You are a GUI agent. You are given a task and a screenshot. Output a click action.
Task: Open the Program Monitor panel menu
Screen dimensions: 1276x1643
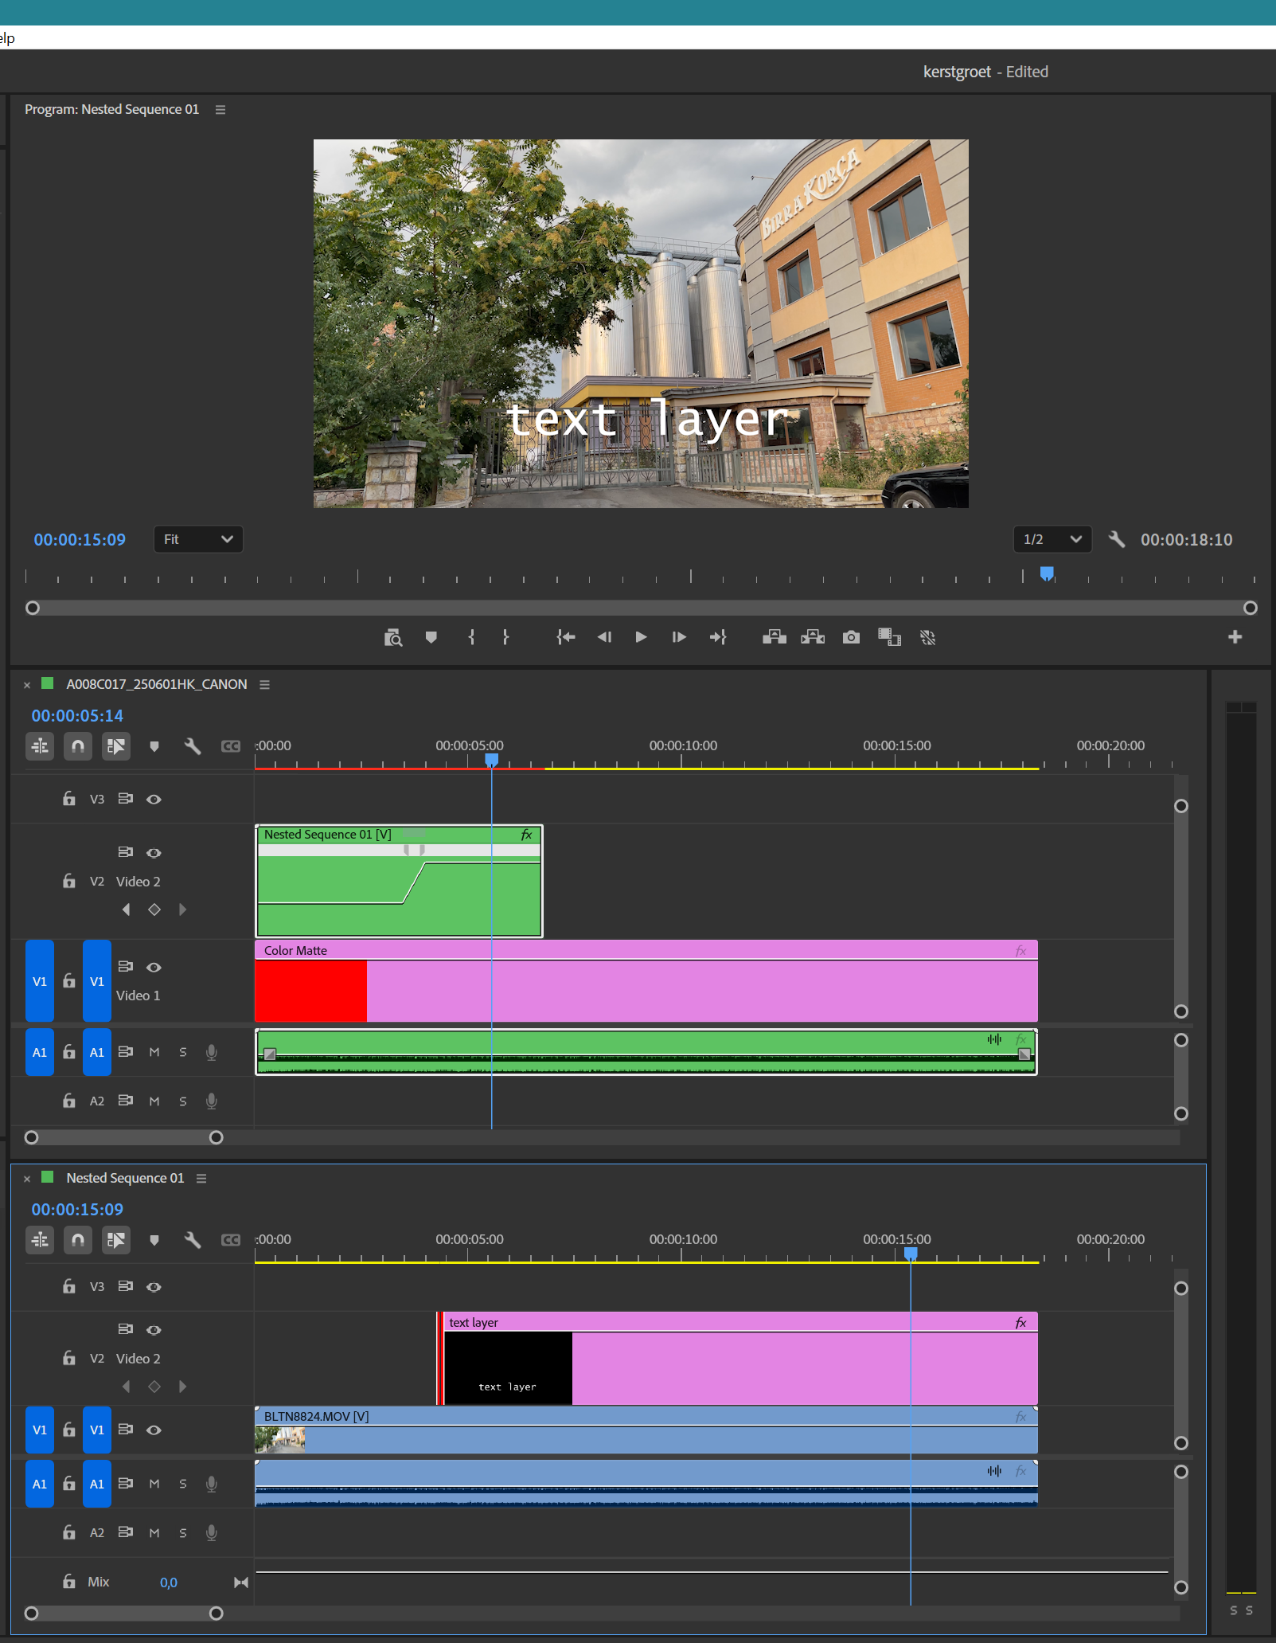(220, 109)
